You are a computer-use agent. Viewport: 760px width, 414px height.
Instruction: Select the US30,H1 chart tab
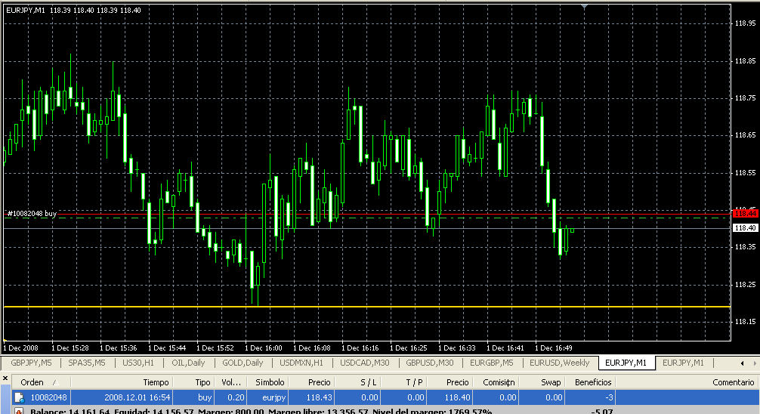(138, 363)
